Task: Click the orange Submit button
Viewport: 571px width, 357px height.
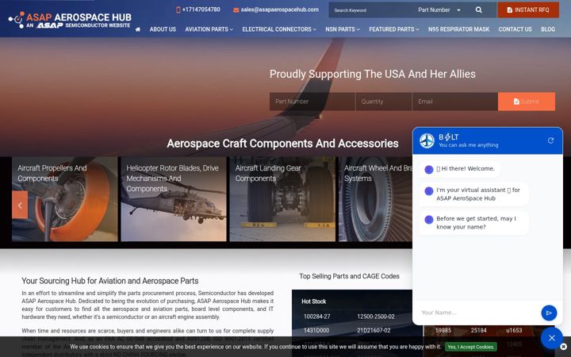Action: point(527,102)
